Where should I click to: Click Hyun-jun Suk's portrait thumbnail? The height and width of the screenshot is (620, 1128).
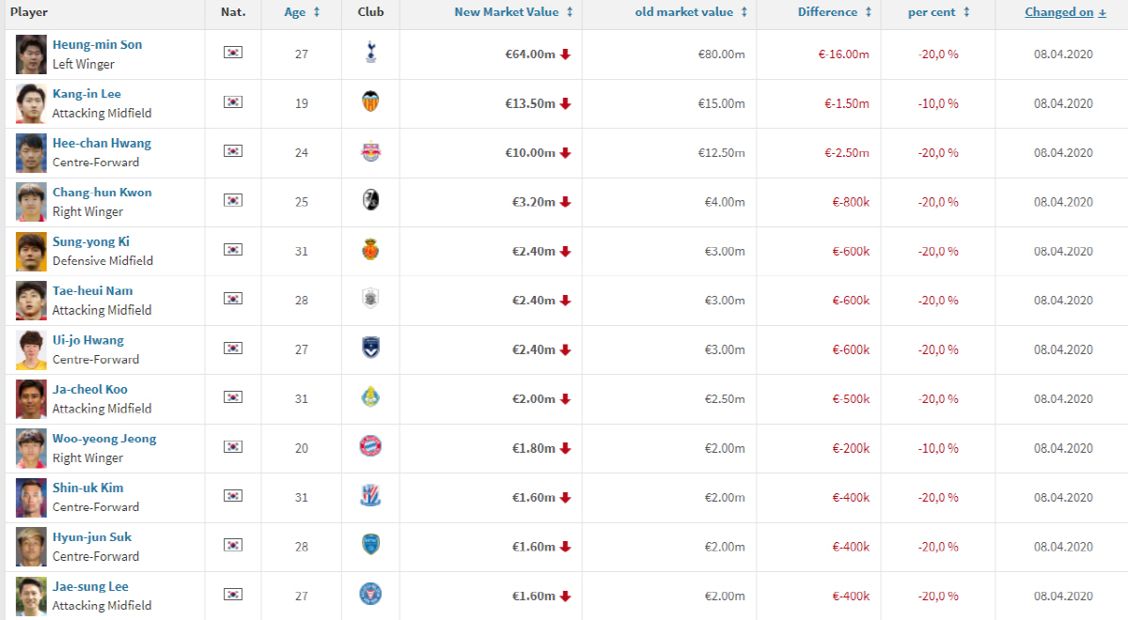pos(31,547)
